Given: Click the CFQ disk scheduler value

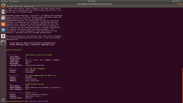Looking at the screenshot, I should [x=26, y=89].
